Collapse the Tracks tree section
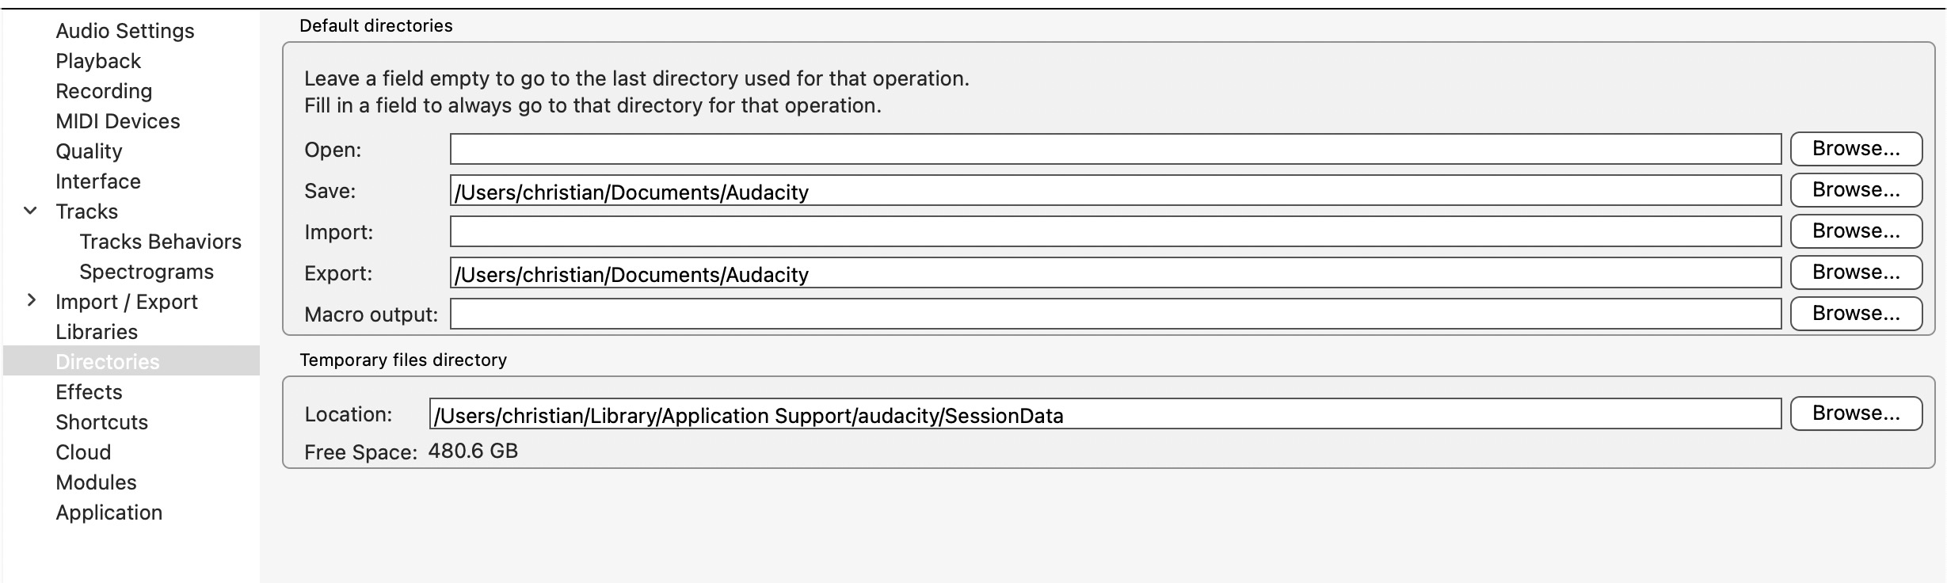The height and width of the screenshot is (583, 1947). coord(31,211)
